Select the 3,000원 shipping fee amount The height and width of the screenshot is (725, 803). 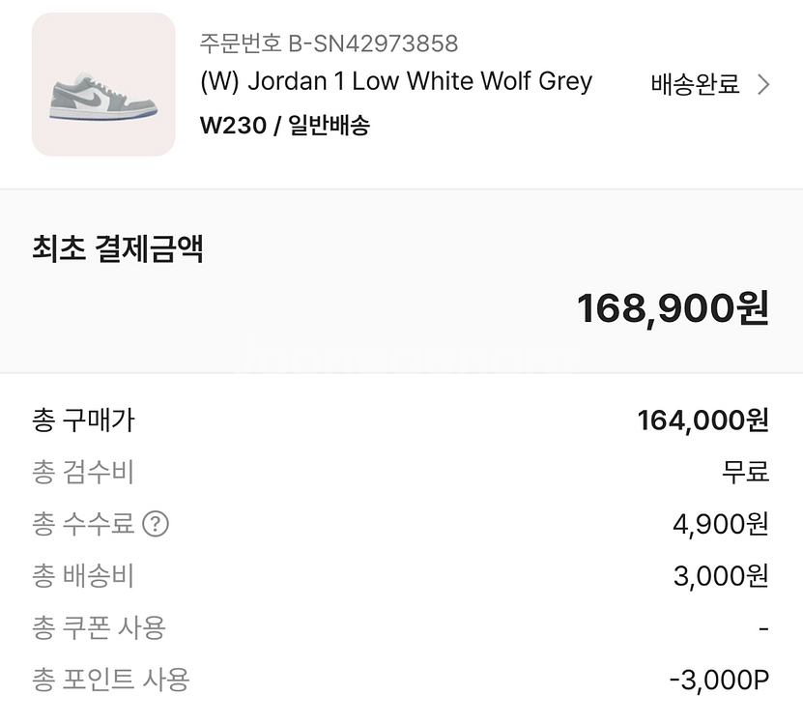tap(721, 576)
